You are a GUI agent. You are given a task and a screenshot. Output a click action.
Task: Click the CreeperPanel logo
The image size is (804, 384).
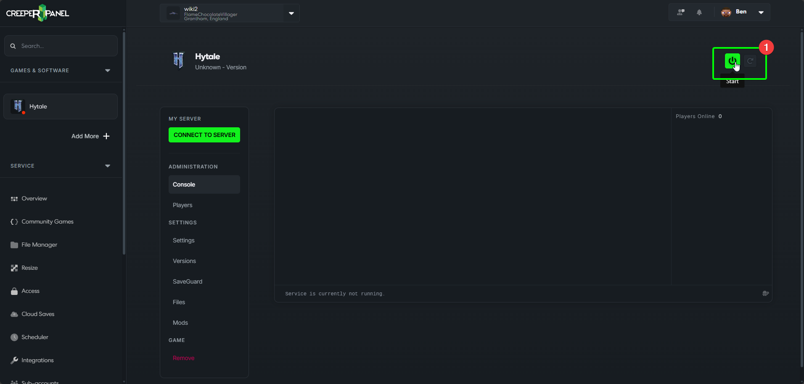click(x=37, y=13)
